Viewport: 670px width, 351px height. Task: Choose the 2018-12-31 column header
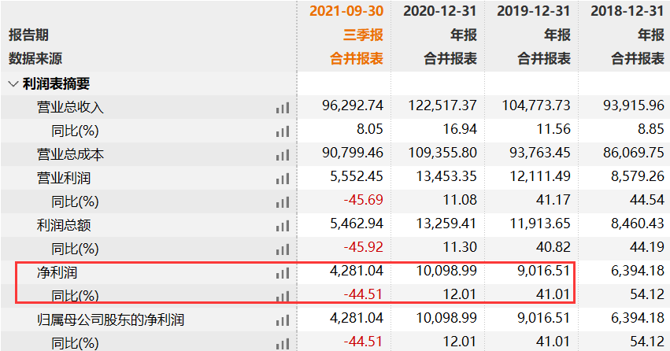(x=627, y=11)
